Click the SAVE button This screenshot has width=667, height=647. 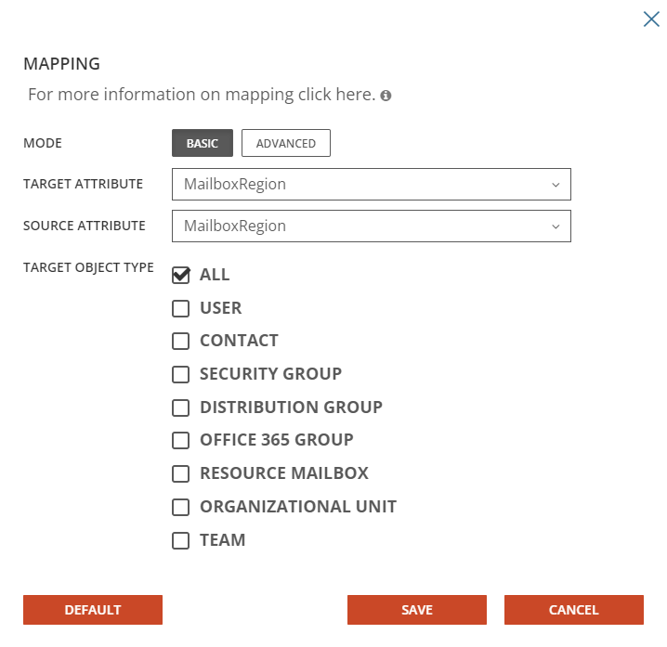click(417, 610)
